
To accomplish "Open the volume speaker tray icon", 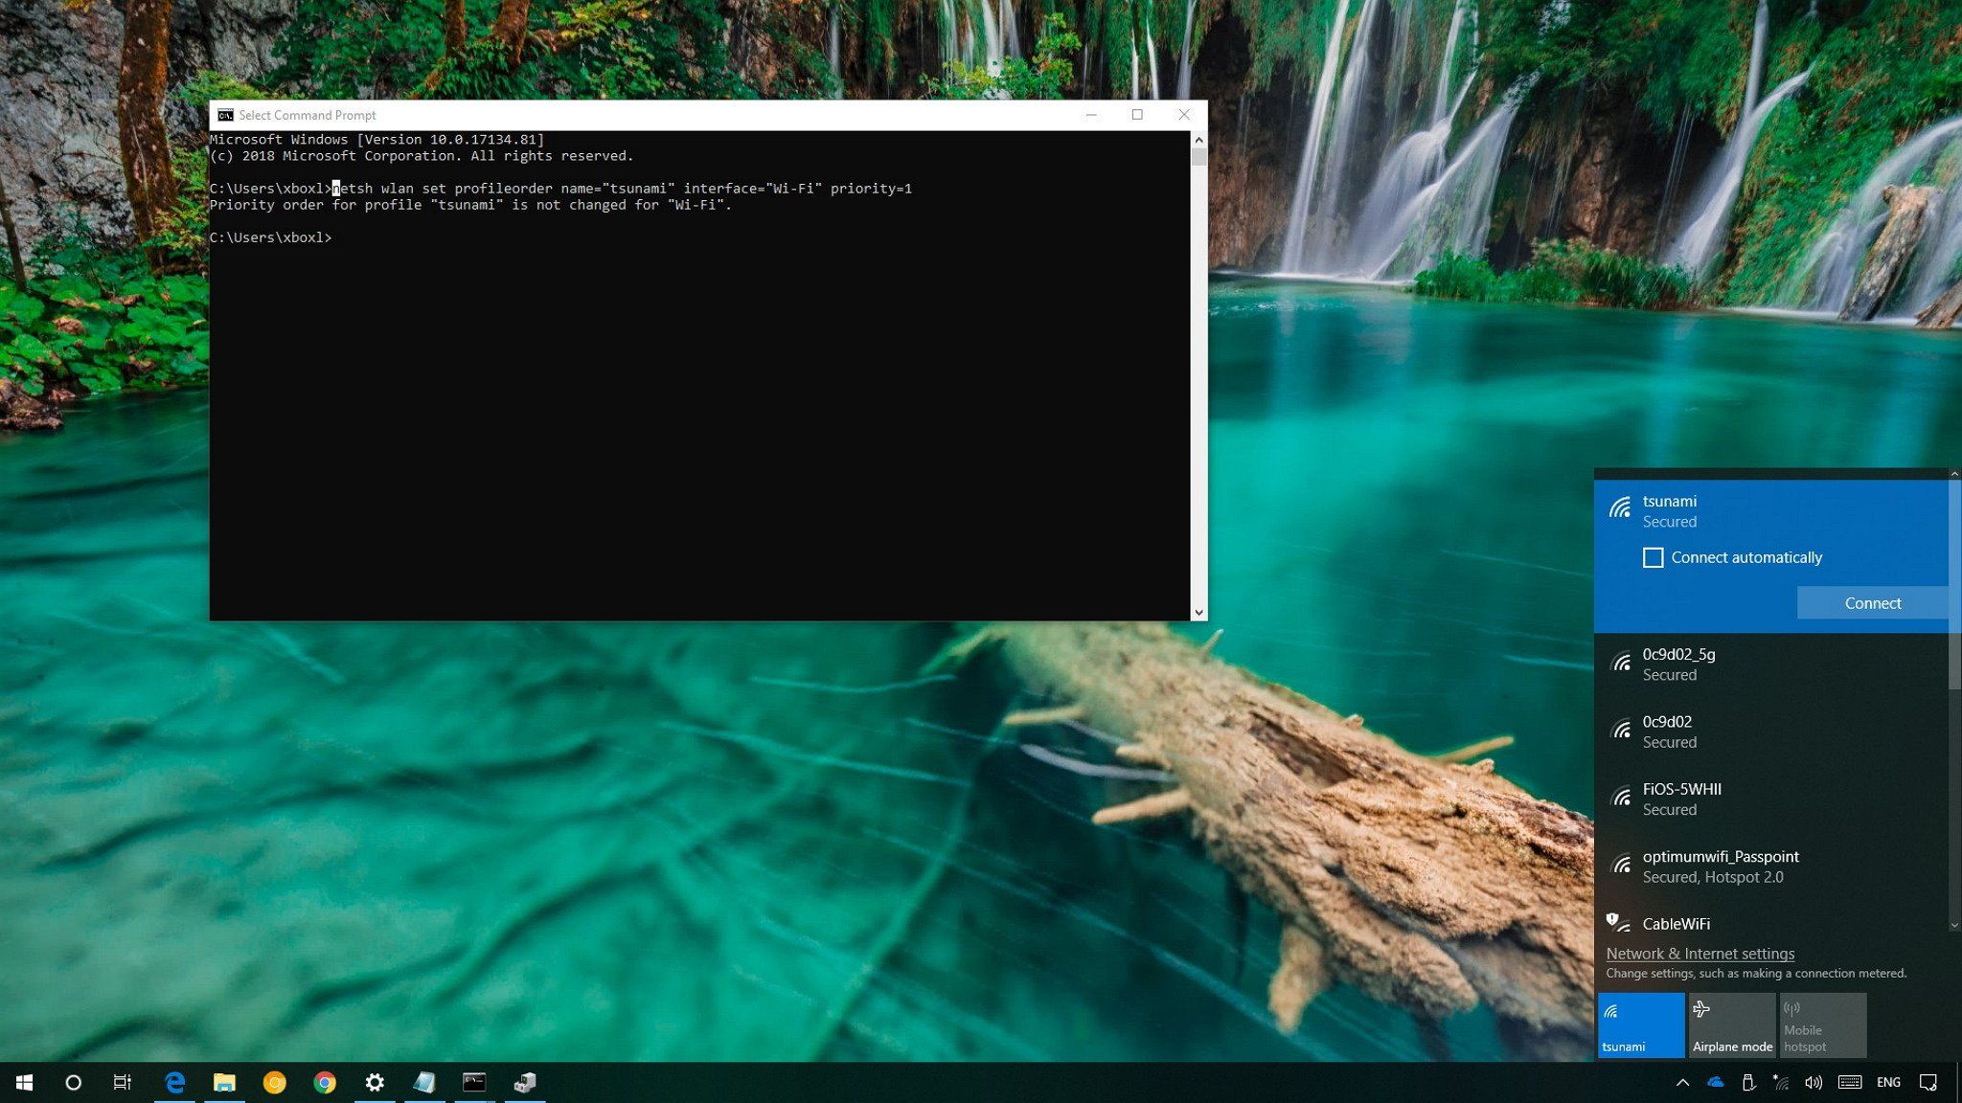I will 1813,1083.
